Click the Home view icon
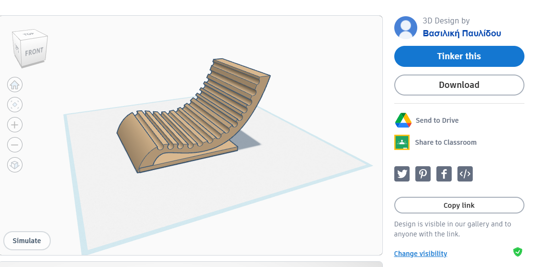Screen dimensions: 534x267 15,85
